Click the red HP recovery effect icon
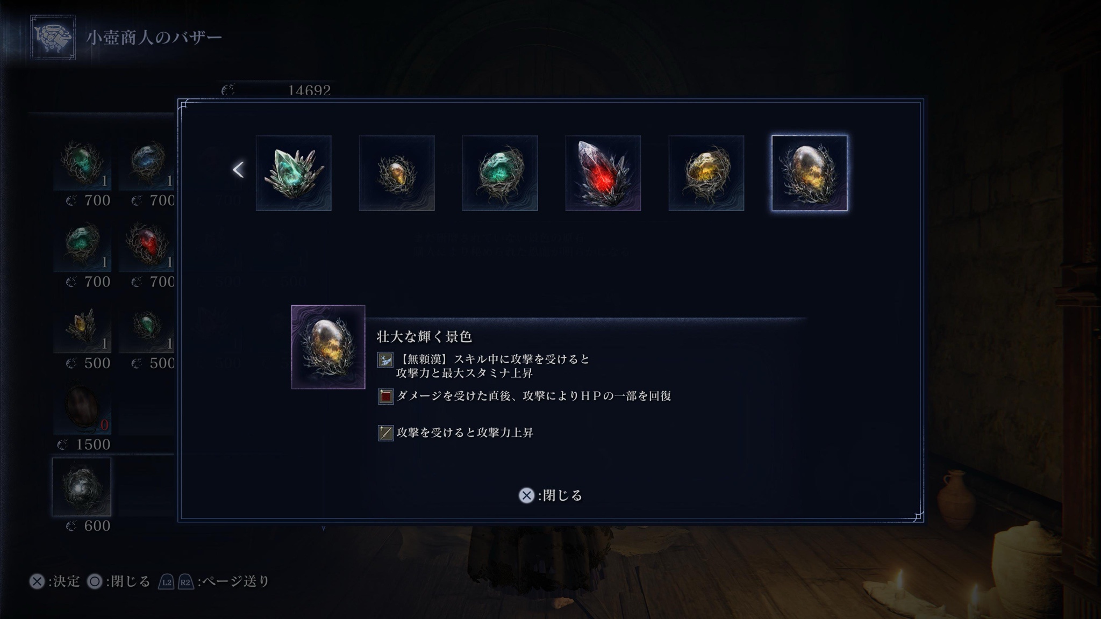The width and height of the screenshot is (1101, 619). pos(385,397)
